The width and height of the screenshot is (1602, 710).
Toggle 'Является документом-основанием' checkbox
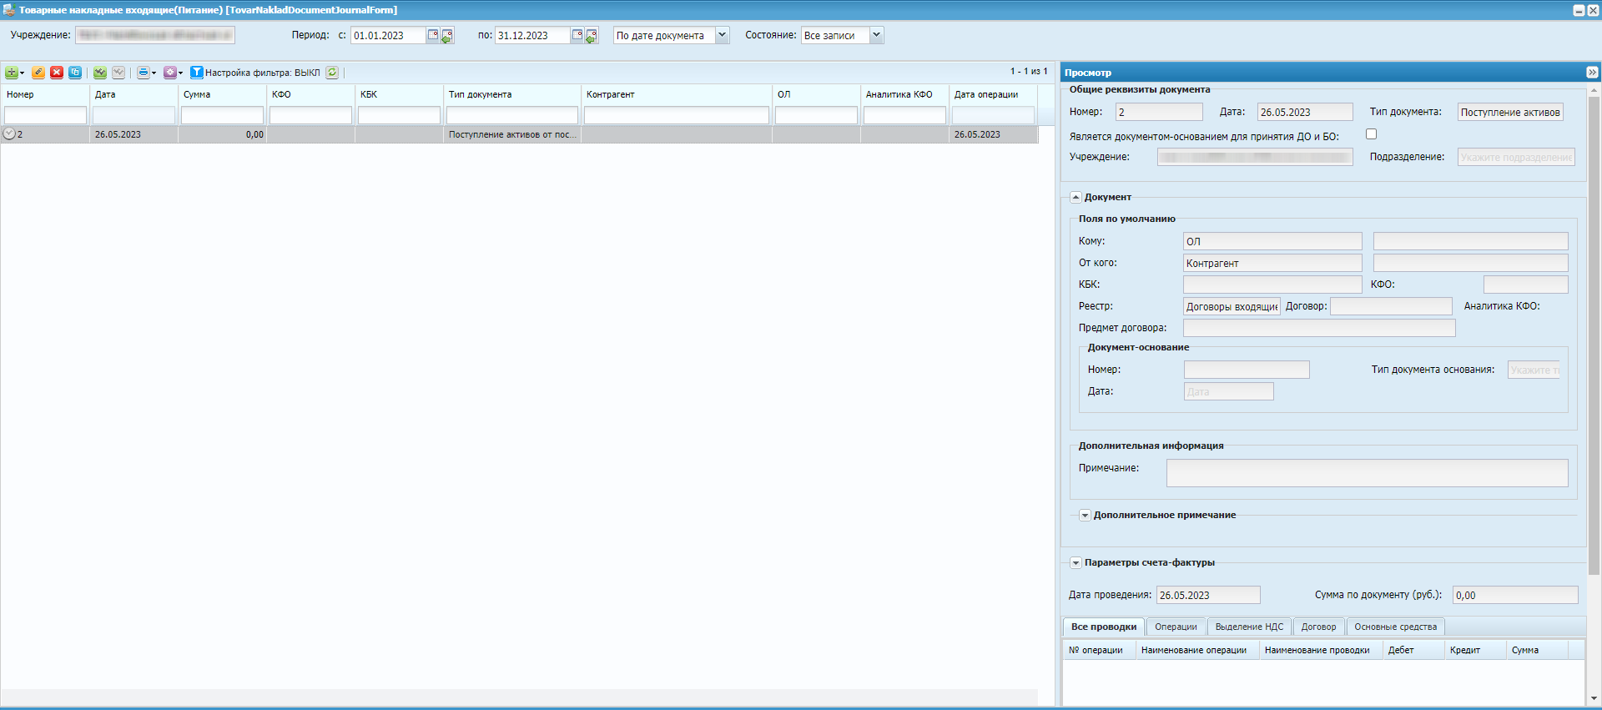[1371, 134]
